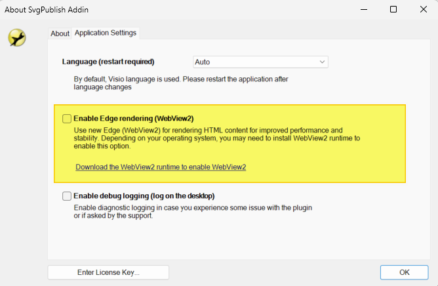Switch to the About tab
Image resolution: width=438 pixels, height=286 pixels.
click(x=60, y=33)
